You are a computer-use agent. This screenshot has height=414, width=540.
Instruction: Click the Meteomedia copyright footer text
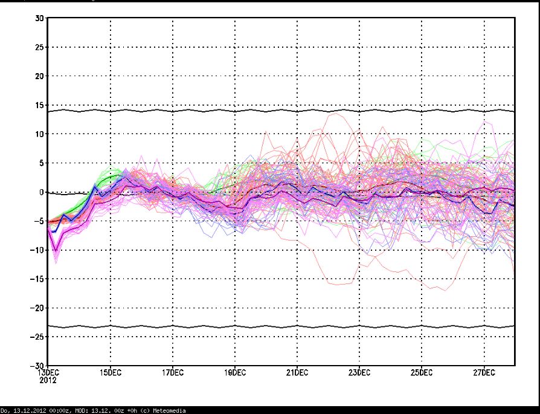click(x=94, y=411)
